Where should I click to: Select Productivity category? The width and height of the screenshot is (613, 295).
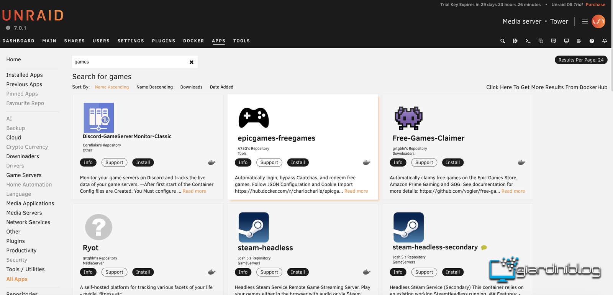21,251
